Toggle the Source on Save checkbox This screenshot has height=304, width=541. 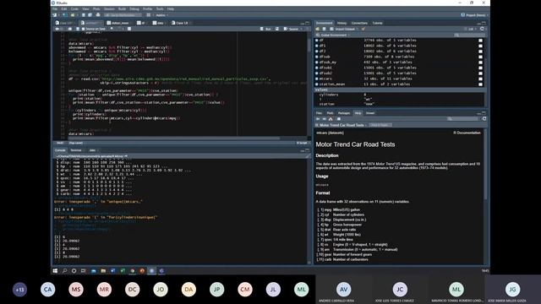coord(83,29)
